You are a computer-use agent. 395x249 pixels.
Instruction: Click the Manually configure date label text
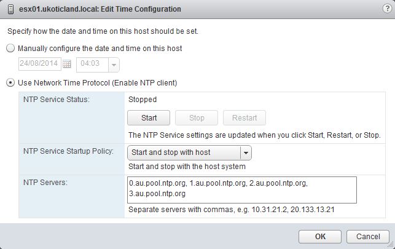pos(100,49)
